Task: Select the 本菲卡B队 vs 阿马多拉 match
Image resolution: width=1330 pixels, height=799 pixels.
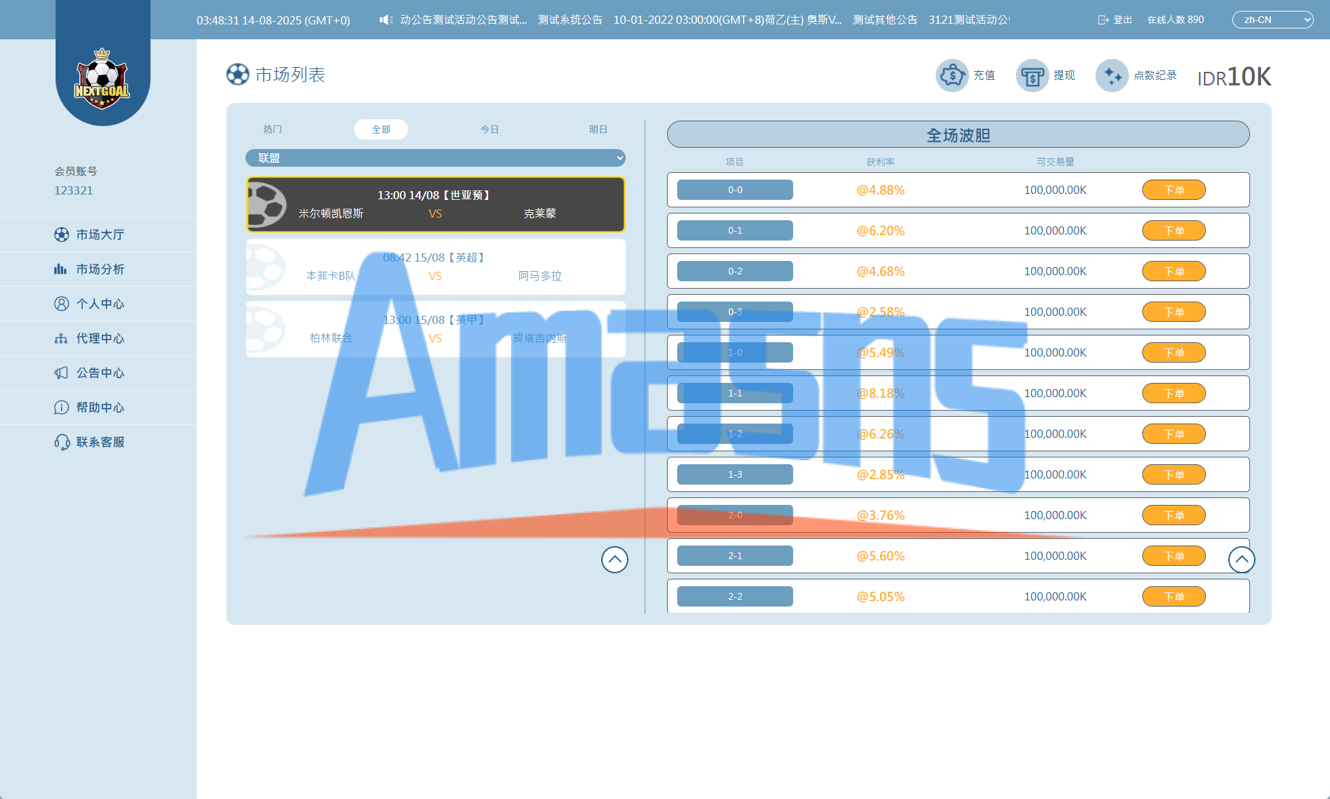Action: point(435,266)
